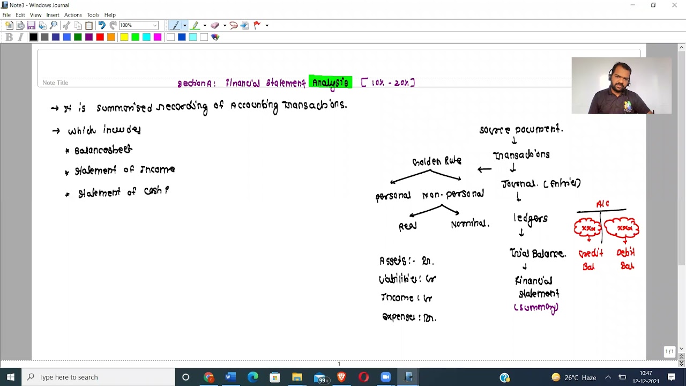
Task: Click the Save floppy disk icon
Action: point(31,25)
